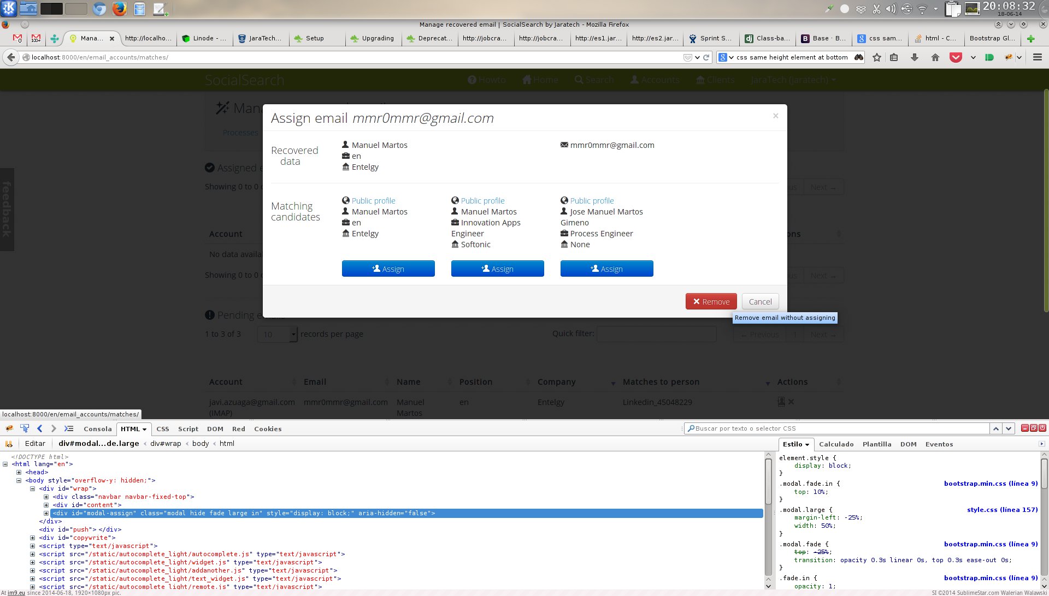The image size is (1049, 596).
Task: Switch to the Consola tab in Firebug
Action: tap(97, 429)
